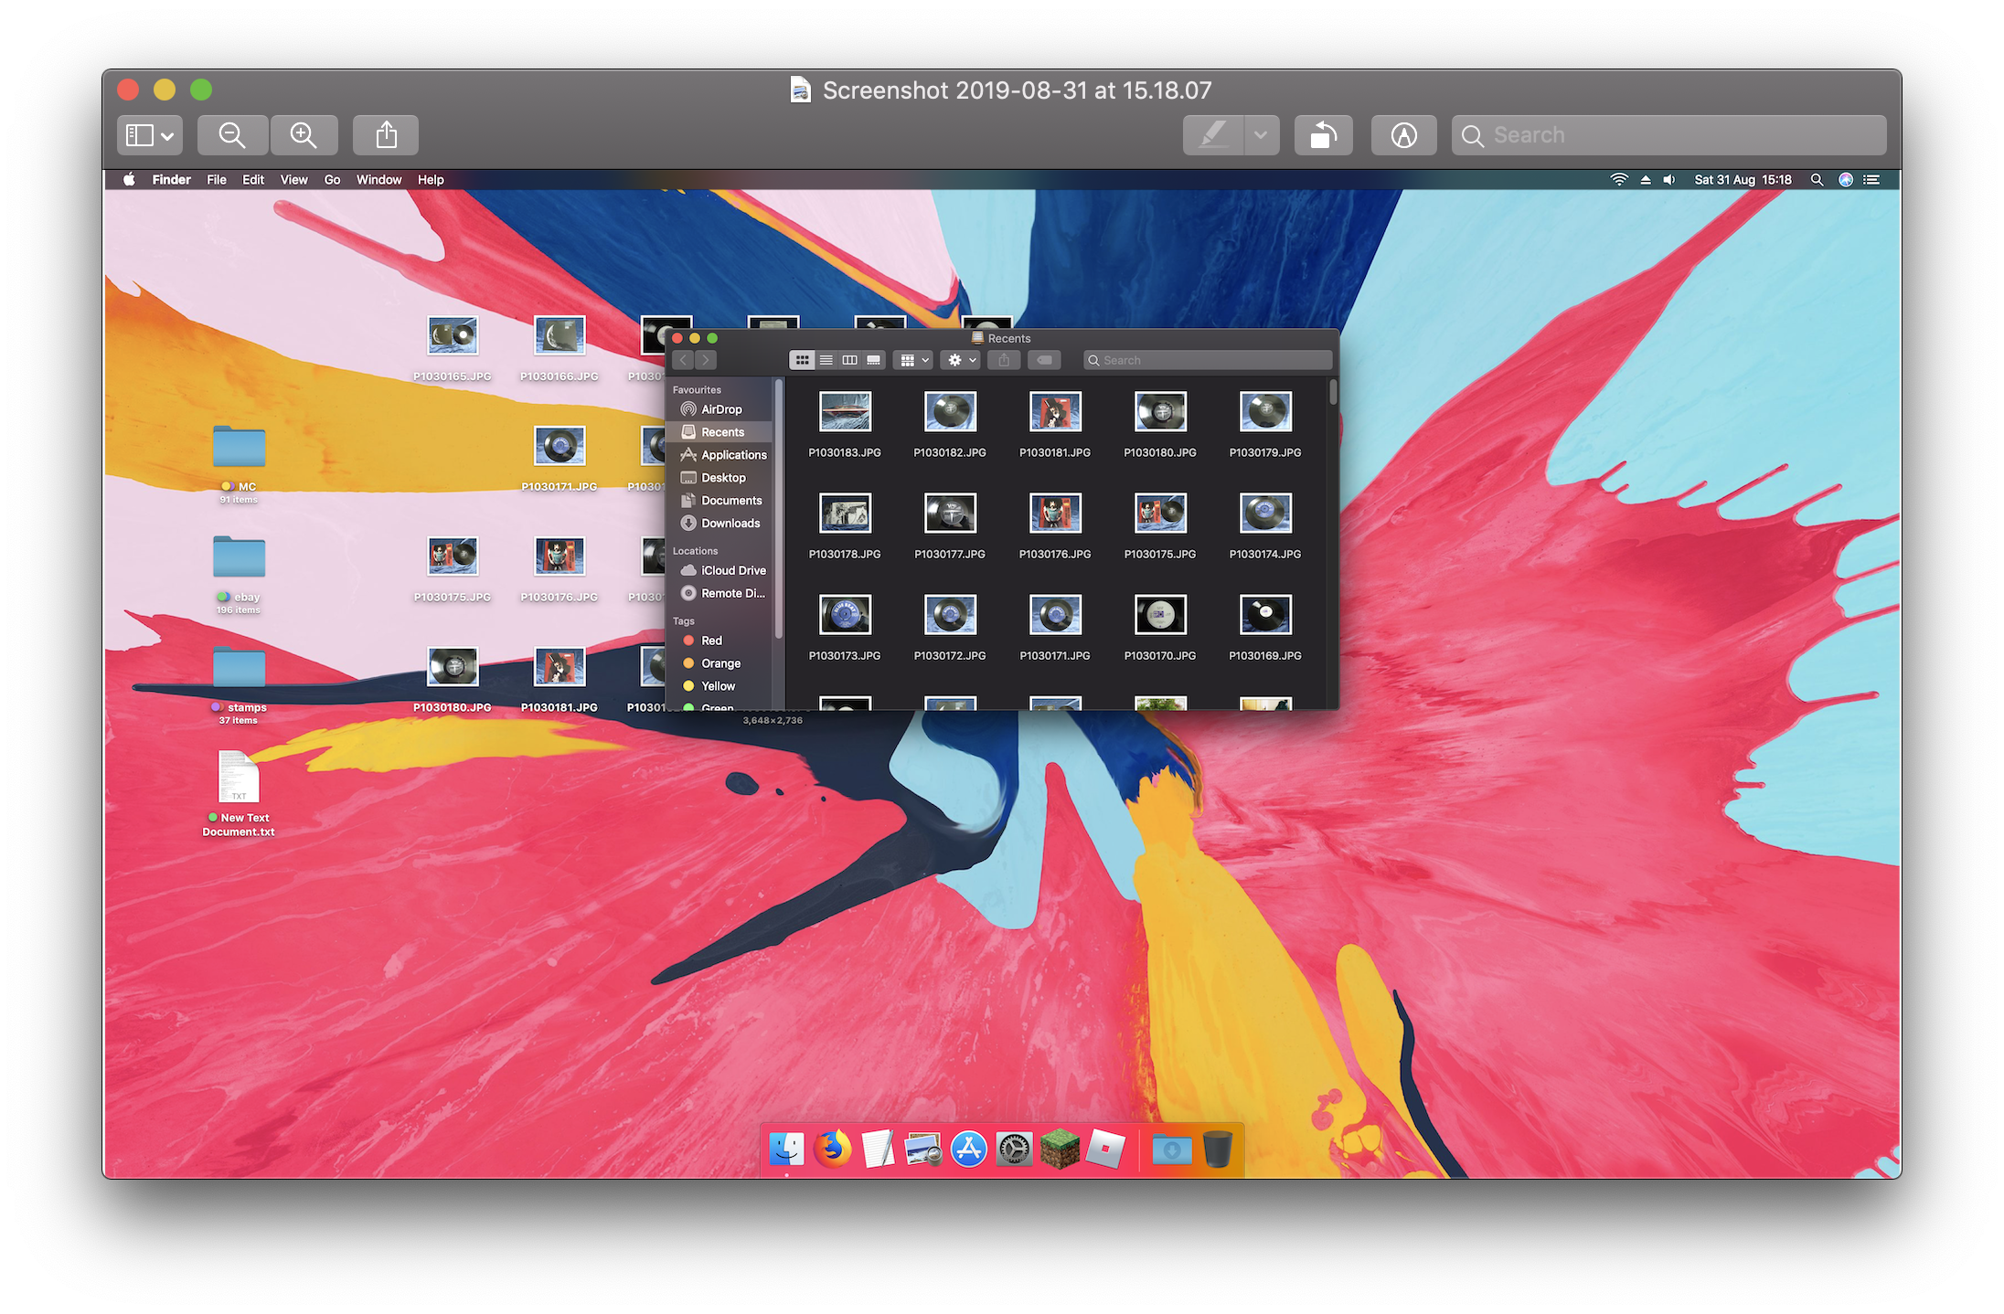Open Spotlight magnifier in menu bar
2004x1314 pixels.
pyautogui.click(x=1817, y=180)
